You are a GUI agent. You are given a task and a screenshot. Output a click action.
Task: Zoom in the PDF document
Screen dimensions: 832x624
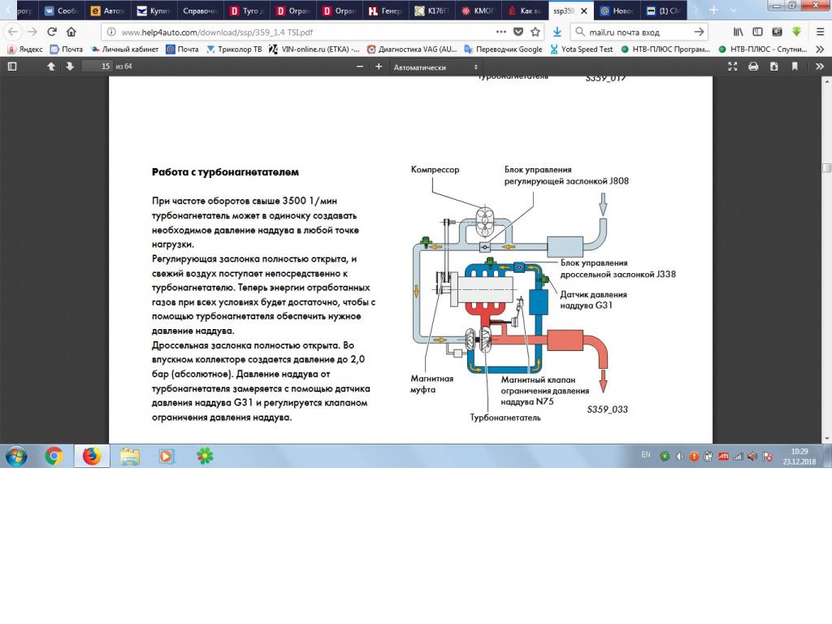click(x=379, y=67)
